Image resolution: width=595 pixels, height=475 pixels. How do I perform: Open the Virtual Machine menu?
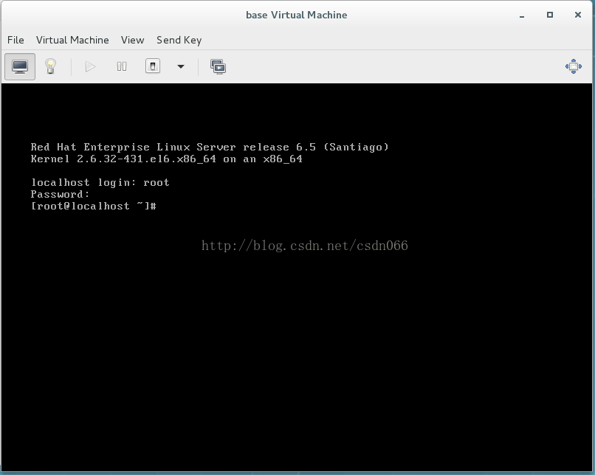(x=72, y=40)
